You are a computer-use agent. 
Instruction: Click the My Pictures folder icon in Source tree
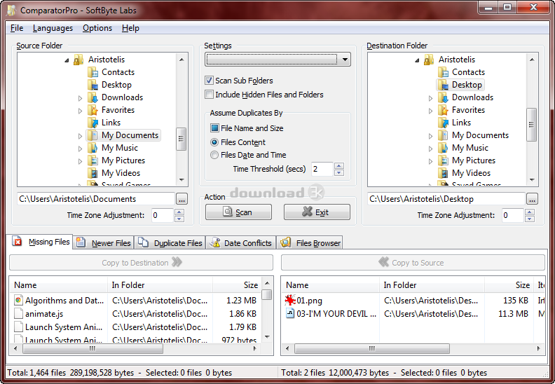[x=92, y=160]
